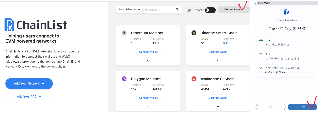Viewport: 318px width, 113px height.
Task: Click currency value MATIC
Action: pos(158,89)
